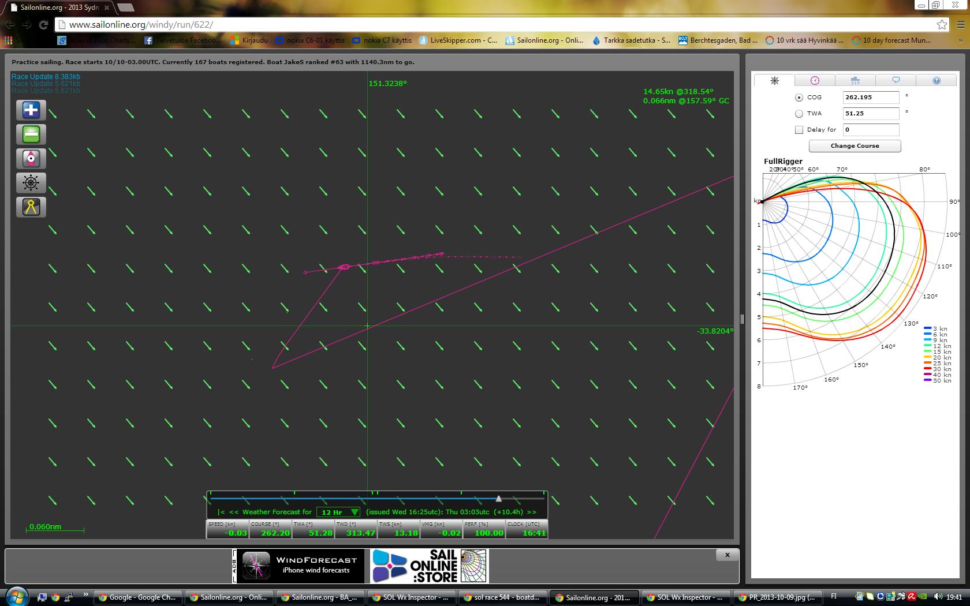
Task: Open the Berchtesgaden bookmark
Action: coord(718,40)
